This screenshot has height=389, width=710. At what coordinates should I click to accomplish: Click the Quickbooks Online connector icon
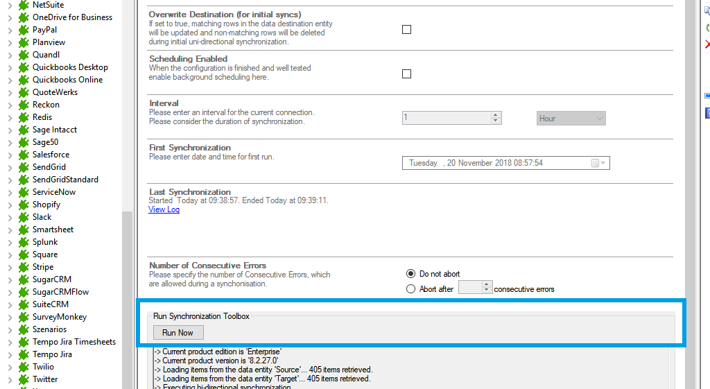[x=24, y=80]
